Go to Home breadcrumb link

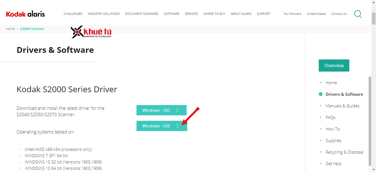point(10,29)
